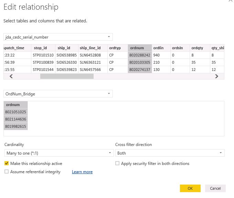Click the horizontal scrollbar thumb in the table preview
The width and height of the screenshot is (234, 198).
tap(67, 76)
